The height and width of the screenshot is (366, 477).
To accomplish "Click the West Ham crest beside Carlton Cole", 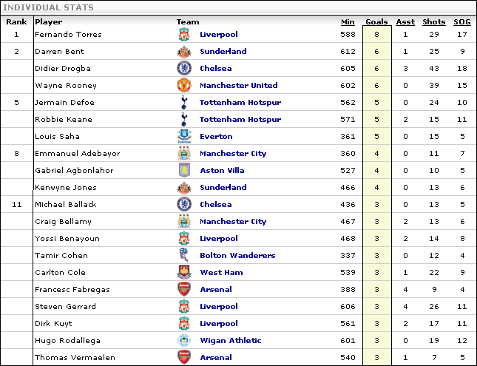I will click(184, 272).
